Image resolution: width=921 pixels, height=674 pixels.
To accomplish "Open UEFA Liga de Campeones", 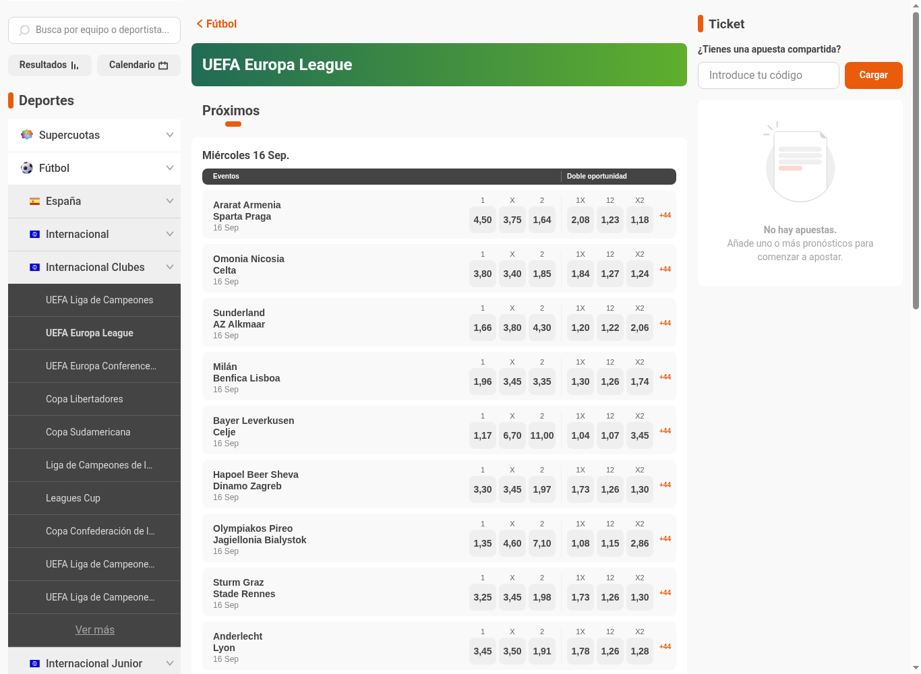I will click(x=94, y=300).
